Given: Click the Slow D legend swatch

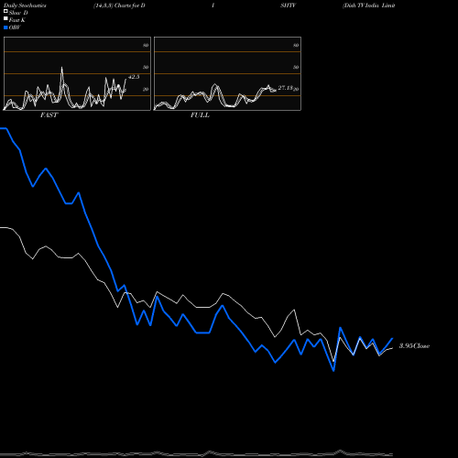Looking at the screenshot, I should tap(5, 11).
